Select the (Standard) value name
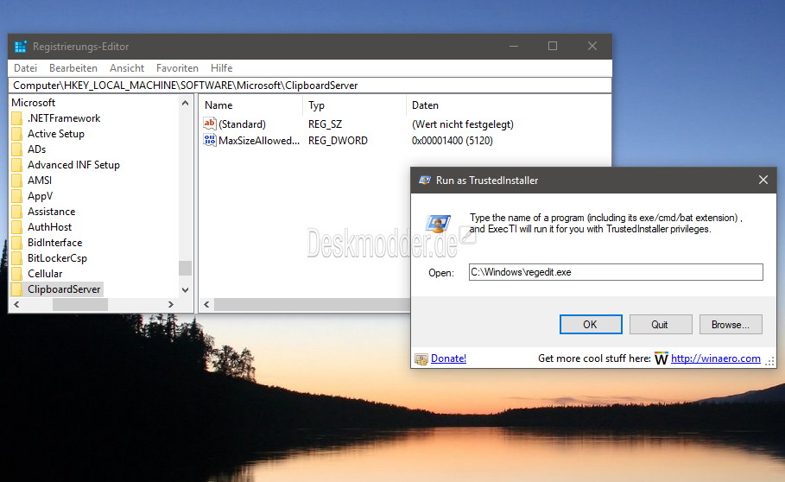 (243, 124)
